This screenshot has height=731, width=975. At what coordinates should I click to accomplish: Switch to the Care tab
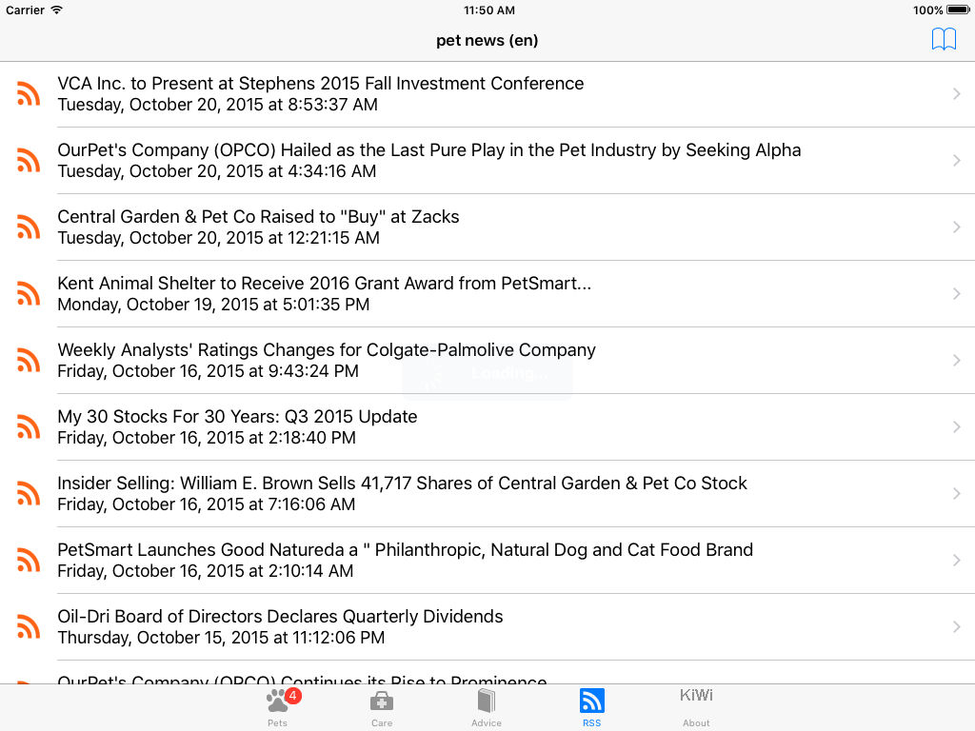[382, 707]
